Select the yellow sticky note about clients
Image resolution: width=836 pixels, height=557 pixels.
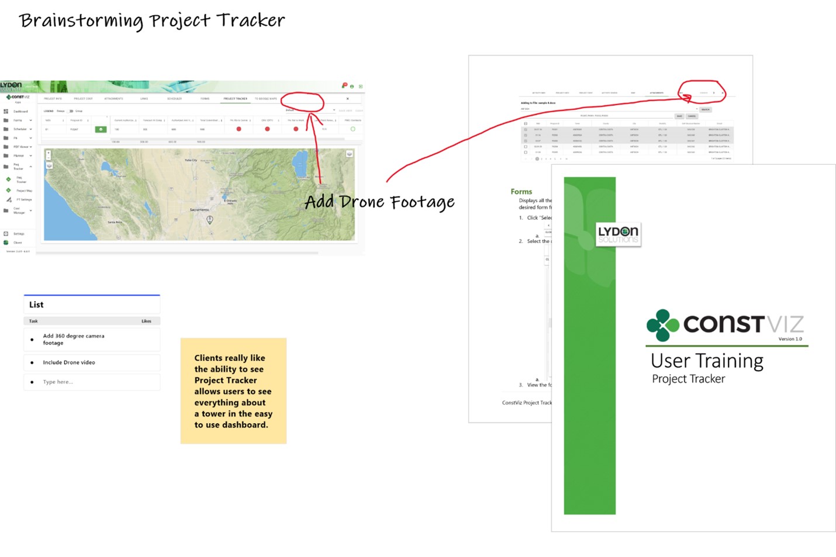point(233,391)
